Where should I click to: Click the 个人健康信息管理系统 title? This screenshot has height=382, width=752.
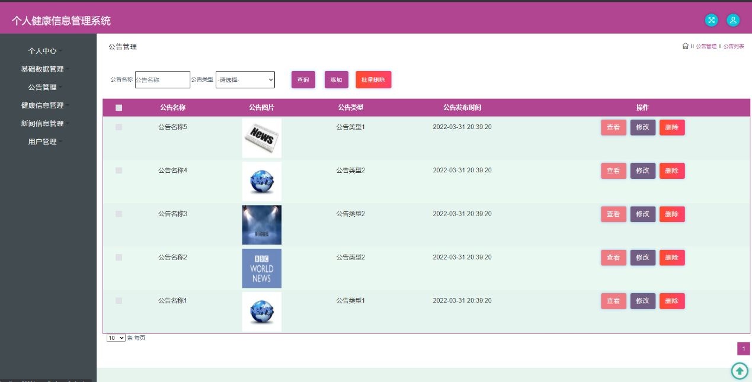coord(61,21)
